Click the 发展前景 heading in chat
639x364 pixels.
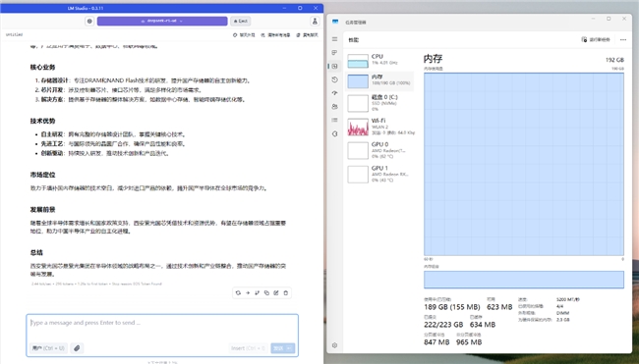(42, 209)
